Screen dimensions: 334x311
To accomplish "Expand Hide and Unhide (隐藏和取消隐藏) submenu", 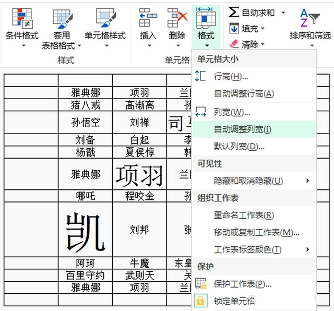I will [307, 181].
